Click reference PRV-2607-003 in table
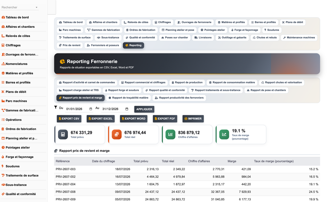Image resolution: width=327 pixels, height=202 pixels. (66, 169)
